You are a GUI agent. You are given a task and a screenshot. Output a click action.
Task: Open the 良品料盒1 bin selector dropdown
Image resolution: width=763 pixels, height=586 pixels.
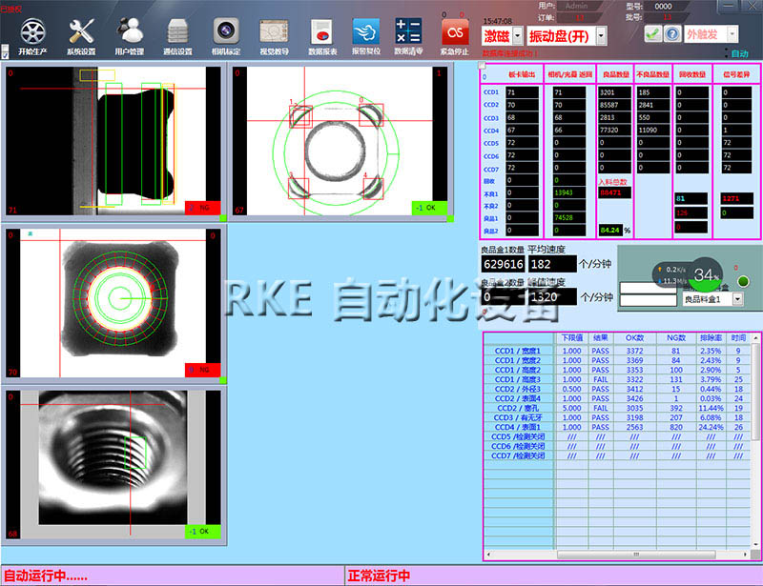coord(739,299)
